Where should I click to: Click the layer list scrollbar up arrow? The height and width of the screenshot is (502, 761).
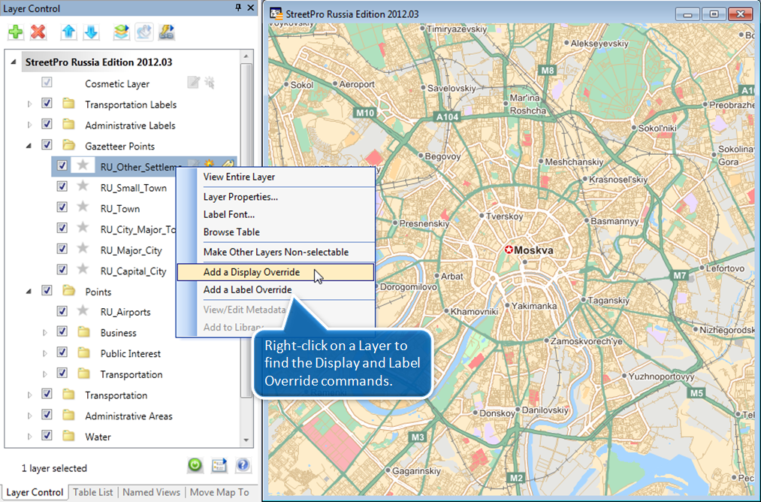tap(246, 56)
